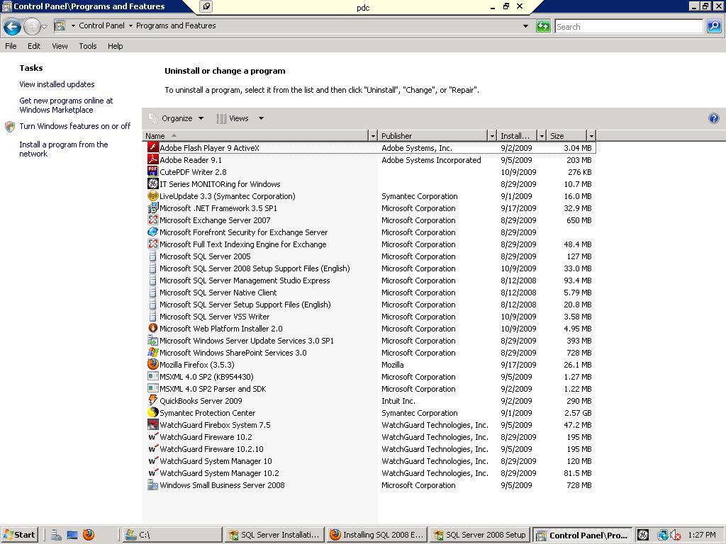Switch to the C:\ taskbar button

(173, 535)
